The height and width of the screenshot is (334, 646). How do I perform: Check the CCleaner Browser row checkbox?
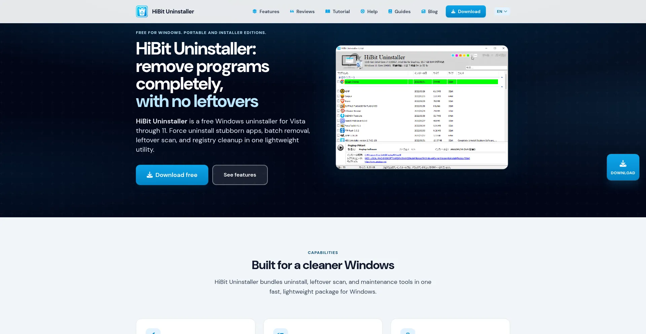(338, 111)
